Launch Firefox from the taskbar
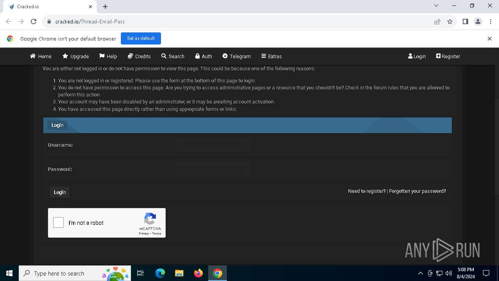 coord(198,273)
